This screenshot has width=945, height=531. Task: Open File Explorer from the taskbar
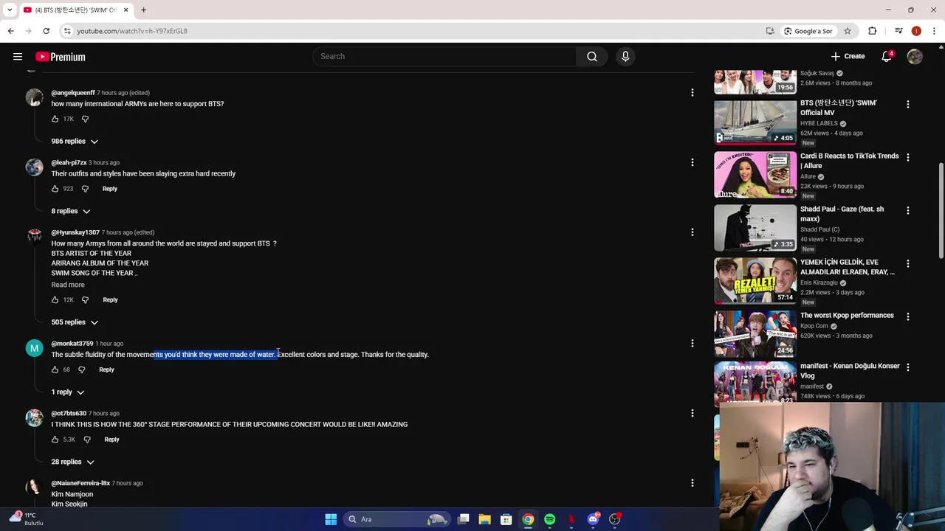[484, 519]
